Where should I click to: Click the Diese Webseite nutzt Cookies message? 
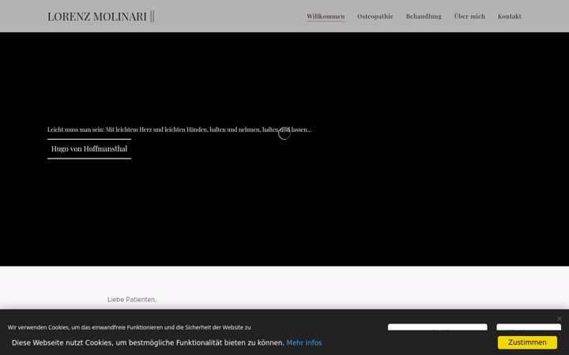click(148, 342)
